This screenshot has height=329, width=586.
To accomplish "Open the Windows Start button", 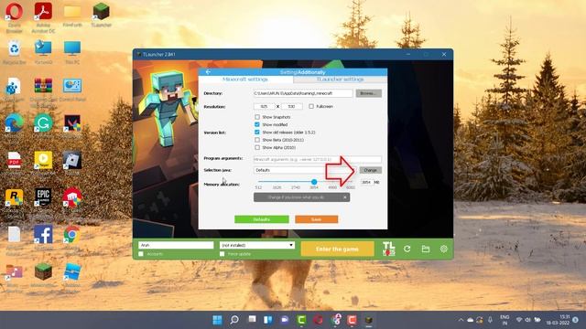I will (x=217, y=320).
